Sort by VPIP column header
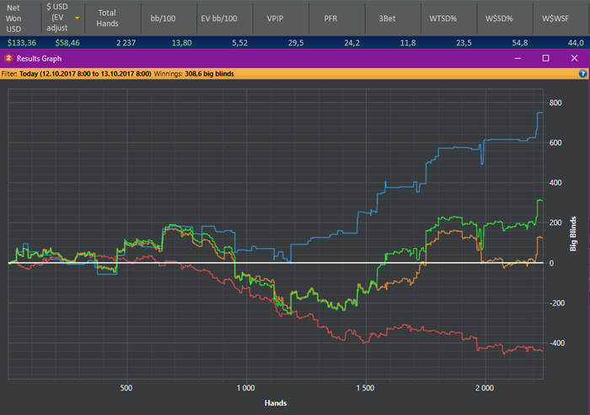590x415 pixels. tap(275, 18)
